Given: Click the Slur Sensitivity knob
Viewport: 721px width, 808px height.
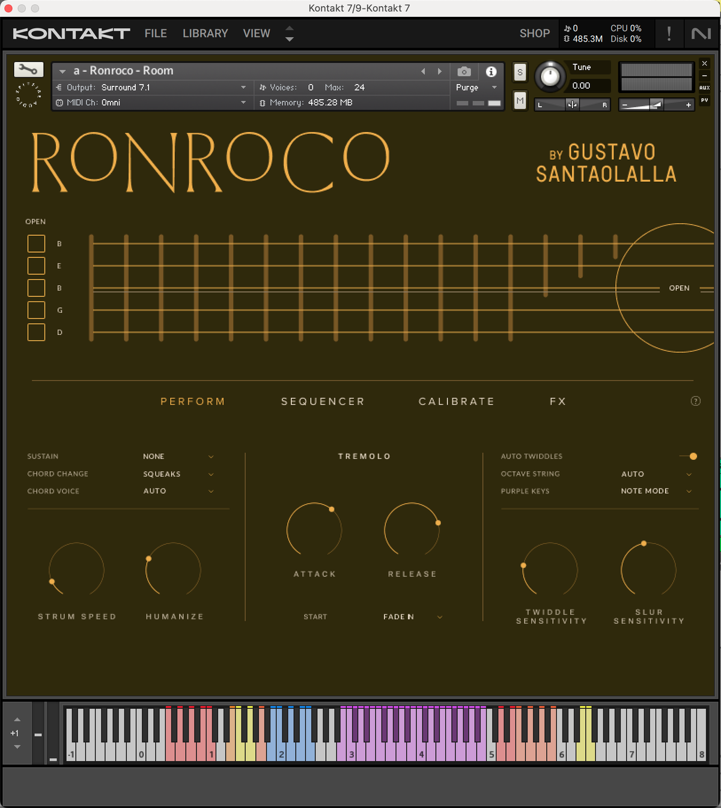Looking at the screenshot, I should pos(648,570).
